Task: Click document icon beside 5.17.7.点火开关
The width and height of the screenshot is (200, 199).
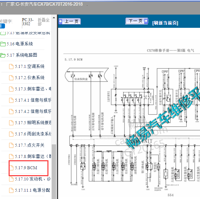Action: tap(11, 145)
